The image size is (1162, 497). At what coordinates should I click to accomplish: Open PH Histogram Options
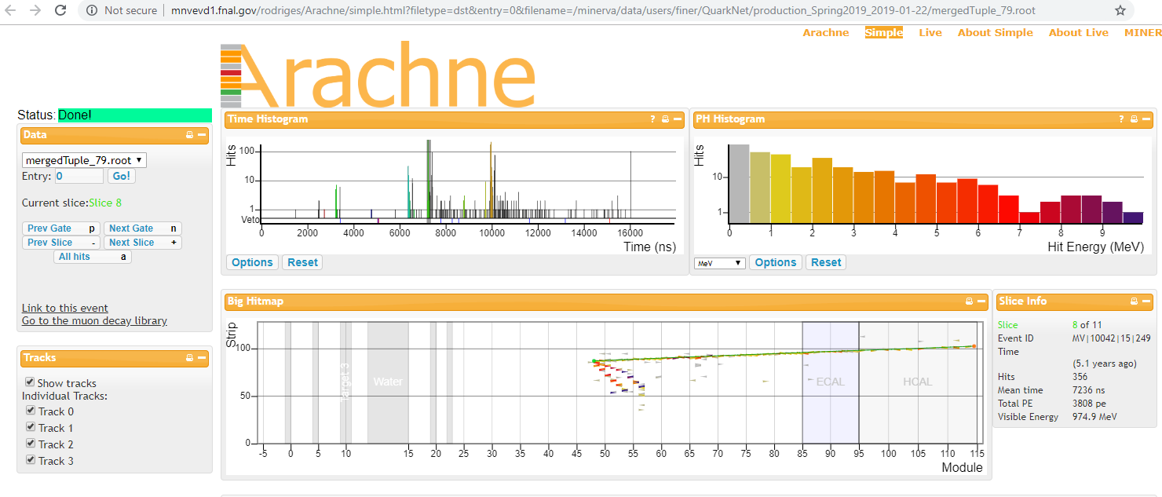coord(776,262)
